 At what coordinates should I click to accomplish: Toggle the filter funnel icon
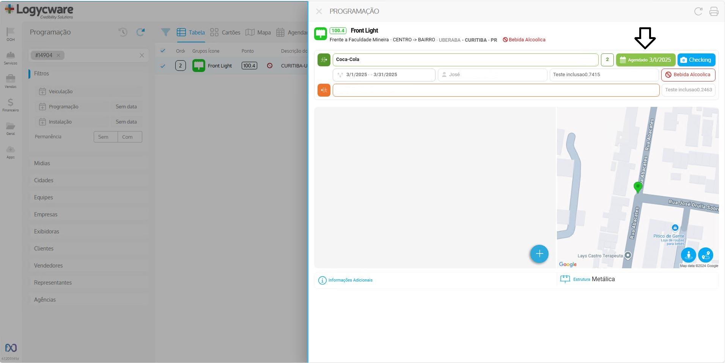[165, 32]
